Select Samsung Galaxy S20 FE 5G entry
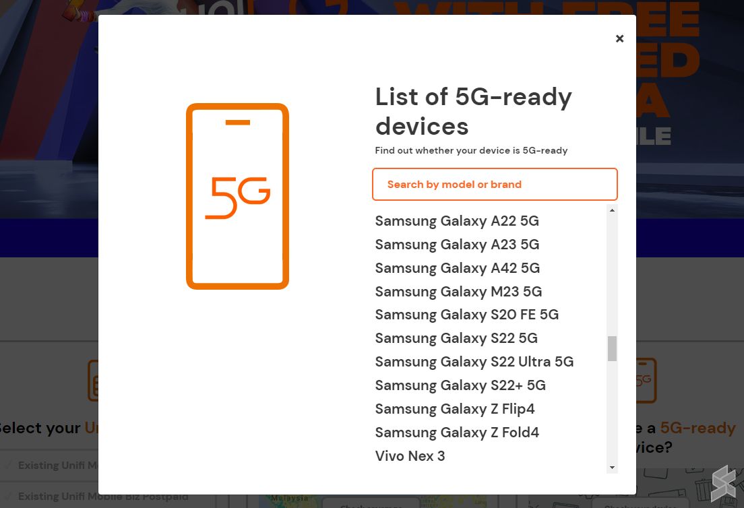Screen dimensions: 744x508 (466, 315)
